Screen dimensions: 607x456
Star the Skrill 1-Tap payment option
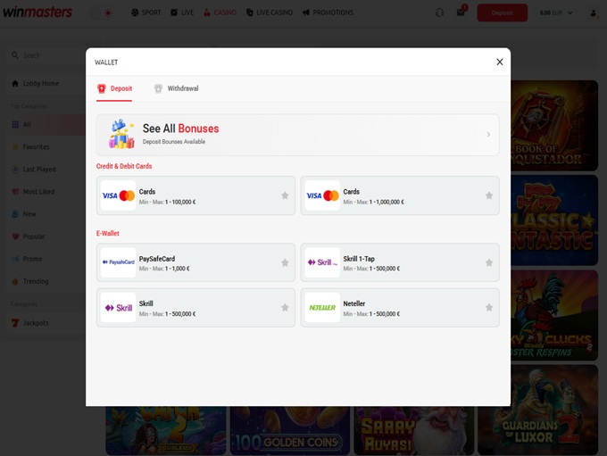pos(488,262)
